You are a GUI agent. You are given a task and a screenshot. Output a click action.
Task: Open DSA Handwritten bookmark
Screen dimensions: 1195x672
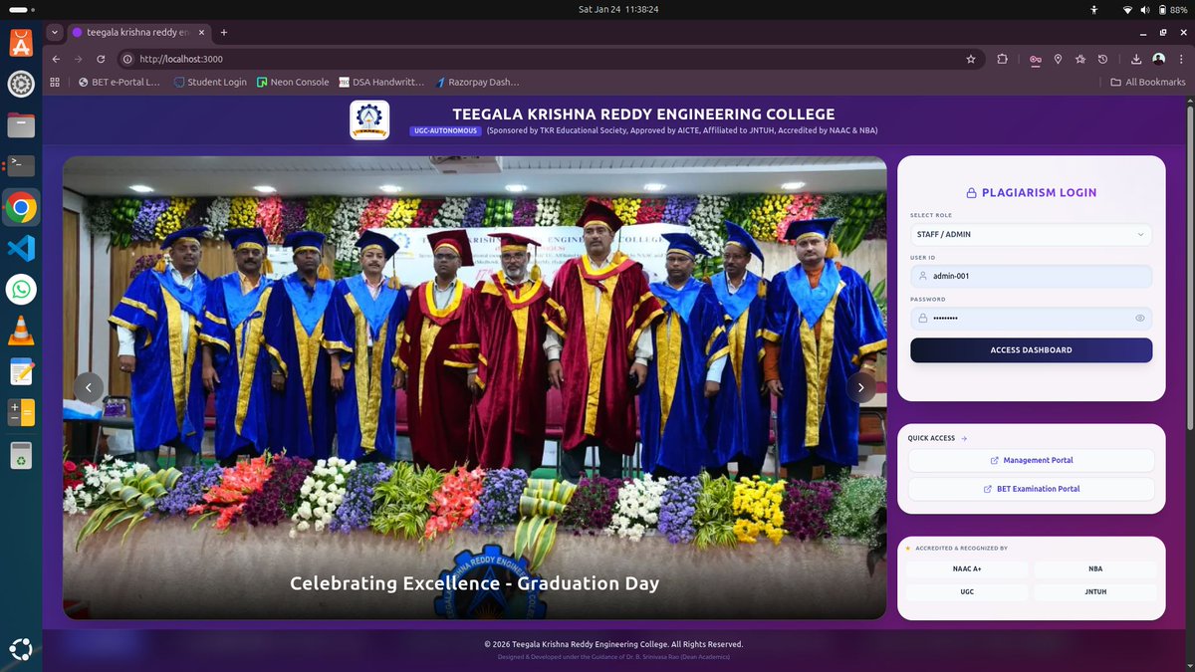pyautogui.click(x=381, y=82)
